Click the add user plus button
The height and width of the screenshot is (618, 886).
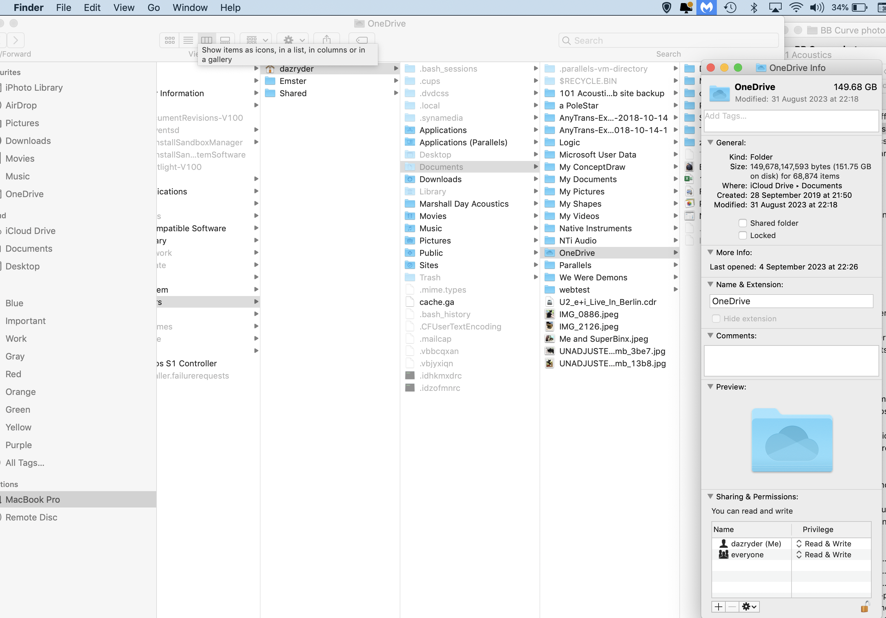[x=718, y=606]
